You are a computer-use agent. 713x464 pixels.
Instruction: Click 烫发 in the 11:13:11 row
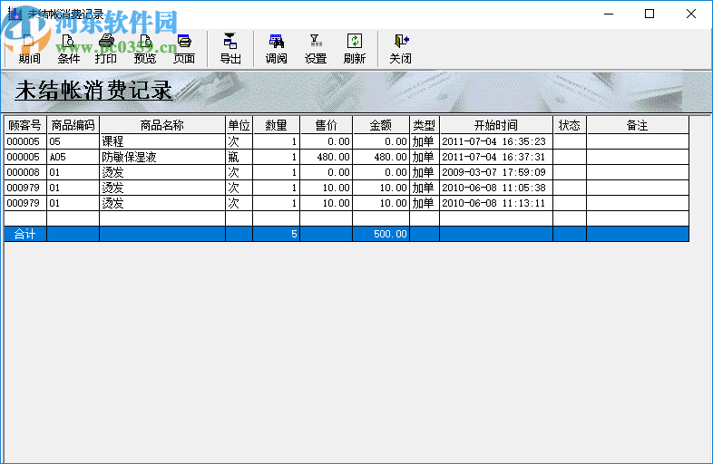coord(162,203)
